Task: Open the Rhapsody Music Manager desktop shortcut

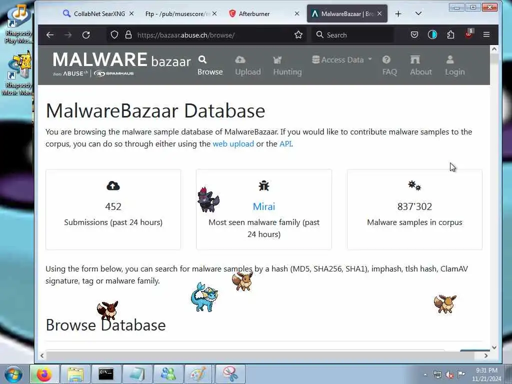Action: coord(18,73)
